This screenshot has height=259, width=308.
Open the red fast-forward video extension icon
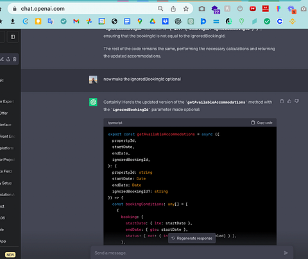[253, 8]
